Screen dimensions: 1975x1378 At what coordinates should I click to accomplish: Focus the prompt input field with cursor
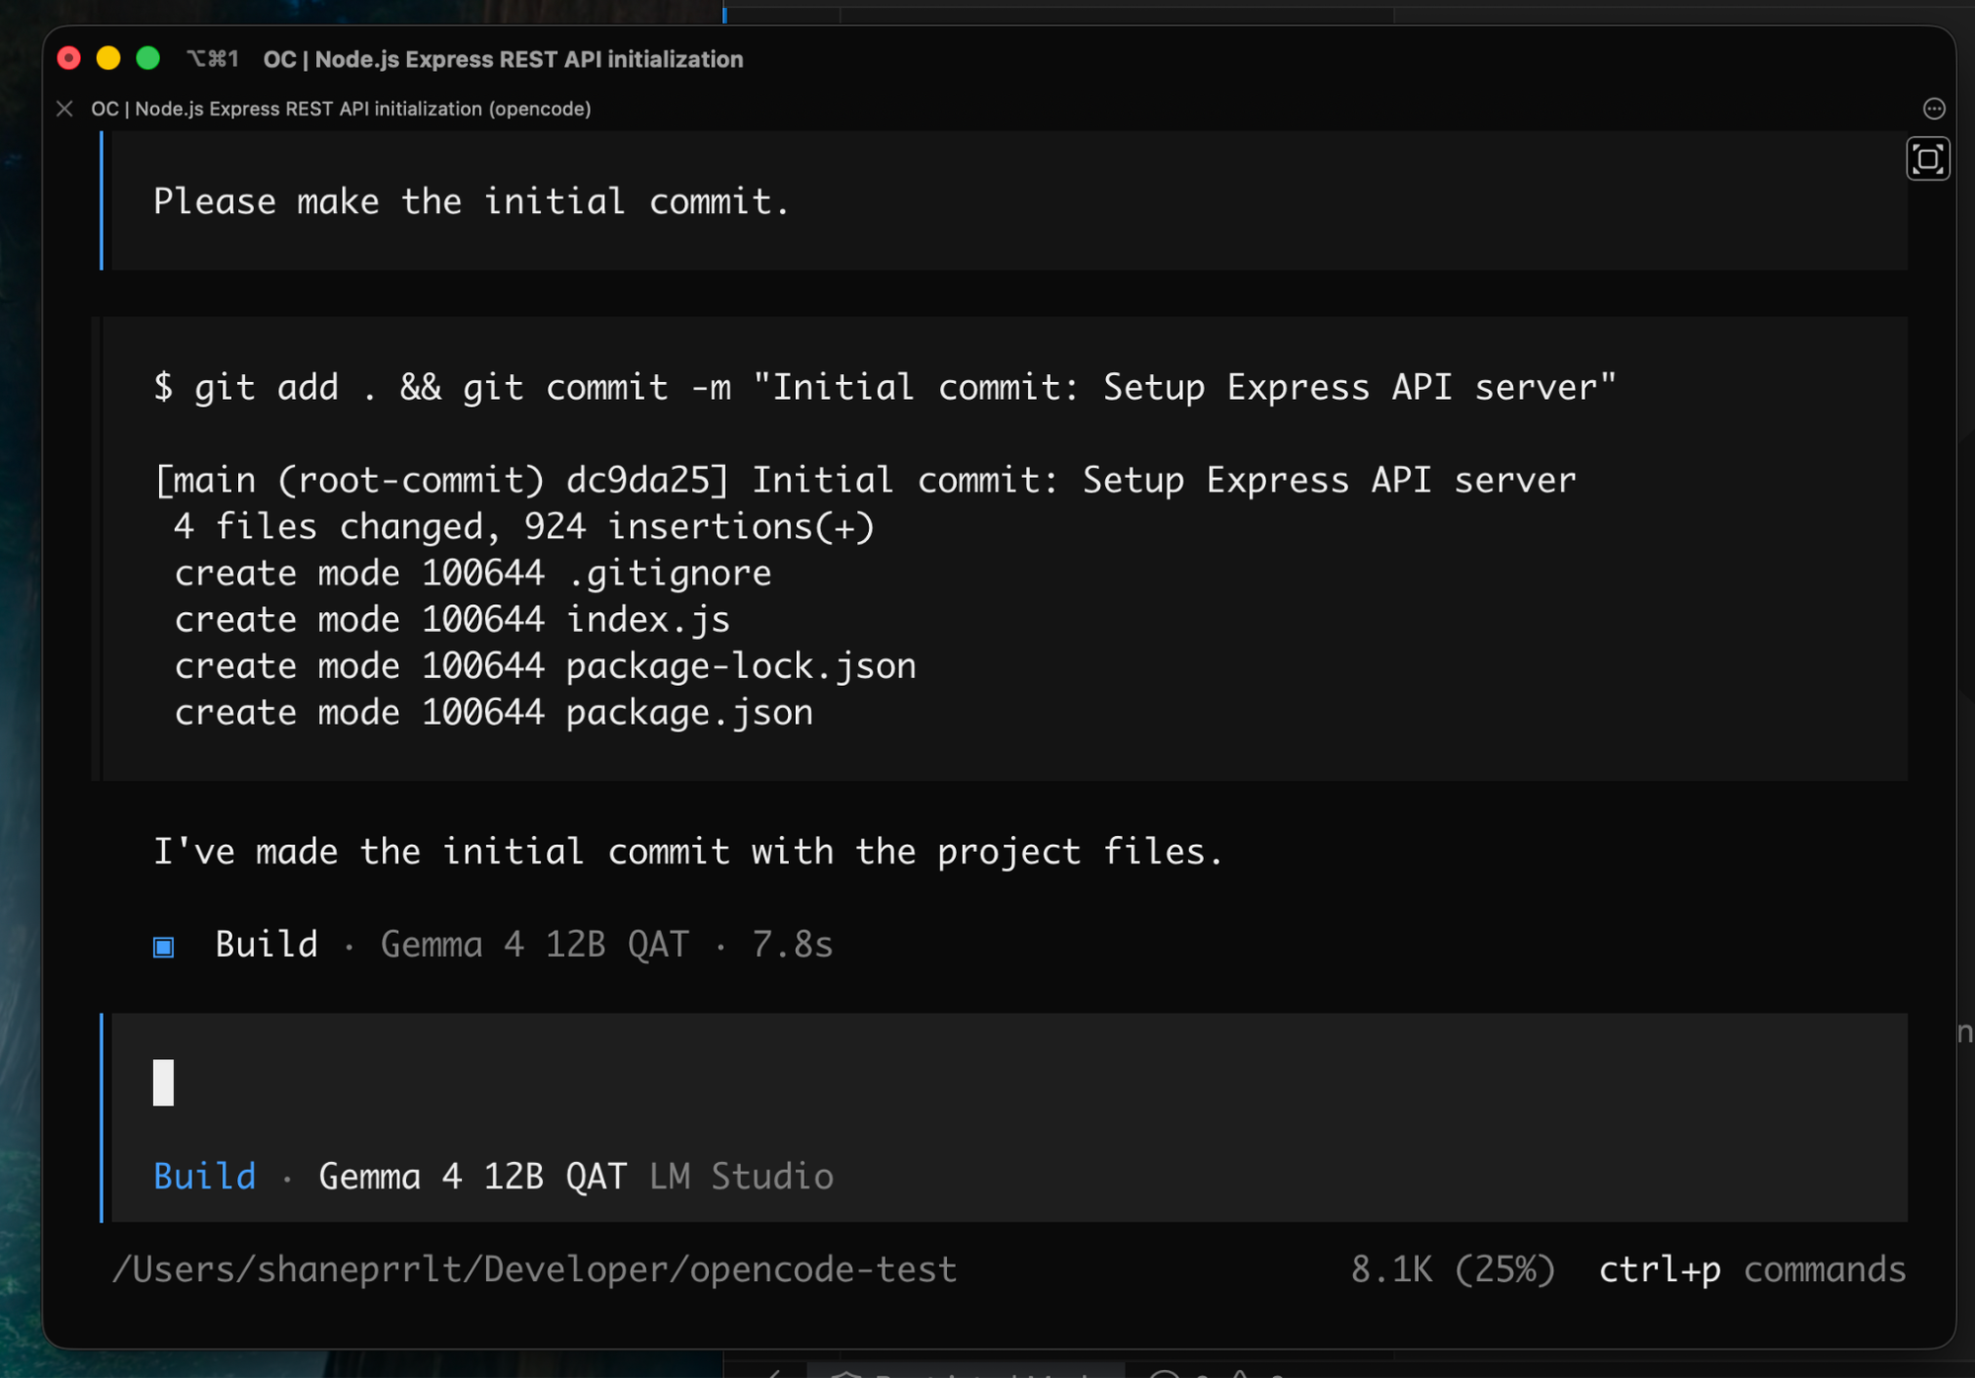[1009, 1083]
